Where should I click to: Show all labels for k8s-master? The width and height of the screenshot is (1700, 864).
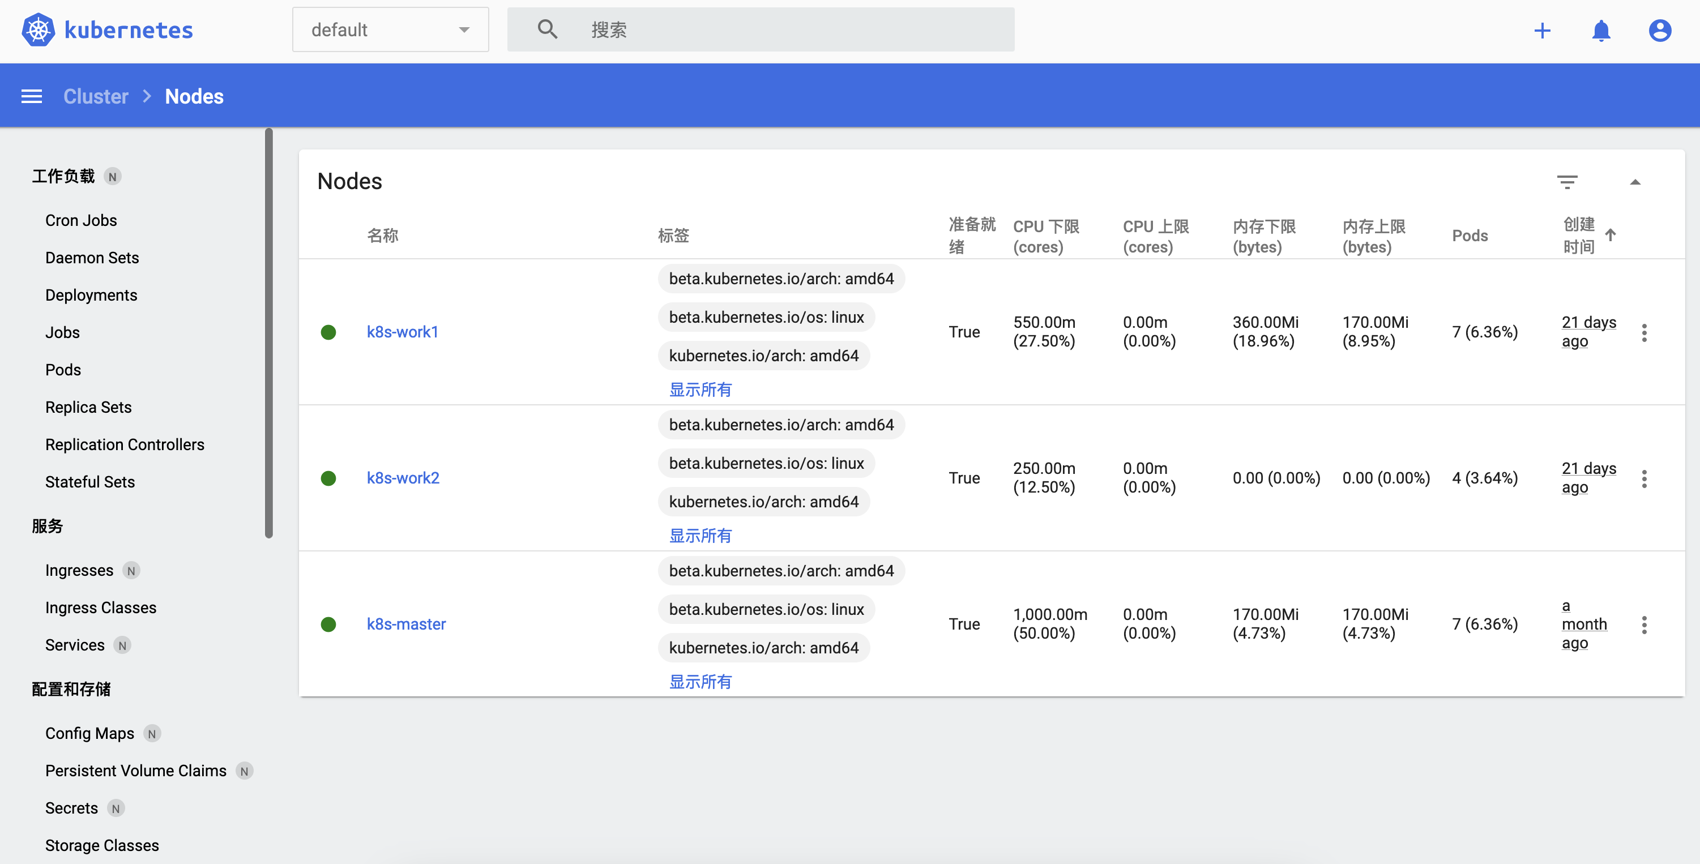700,682
